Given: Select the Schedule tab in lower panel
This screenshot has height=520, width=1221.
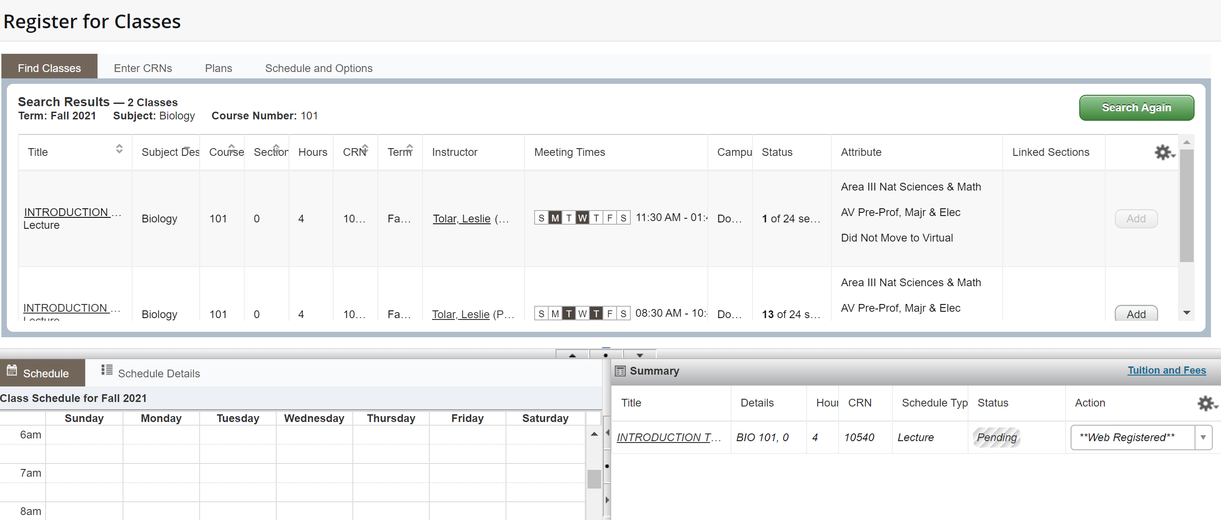Looking at the screenshot, I should [43, 373].
